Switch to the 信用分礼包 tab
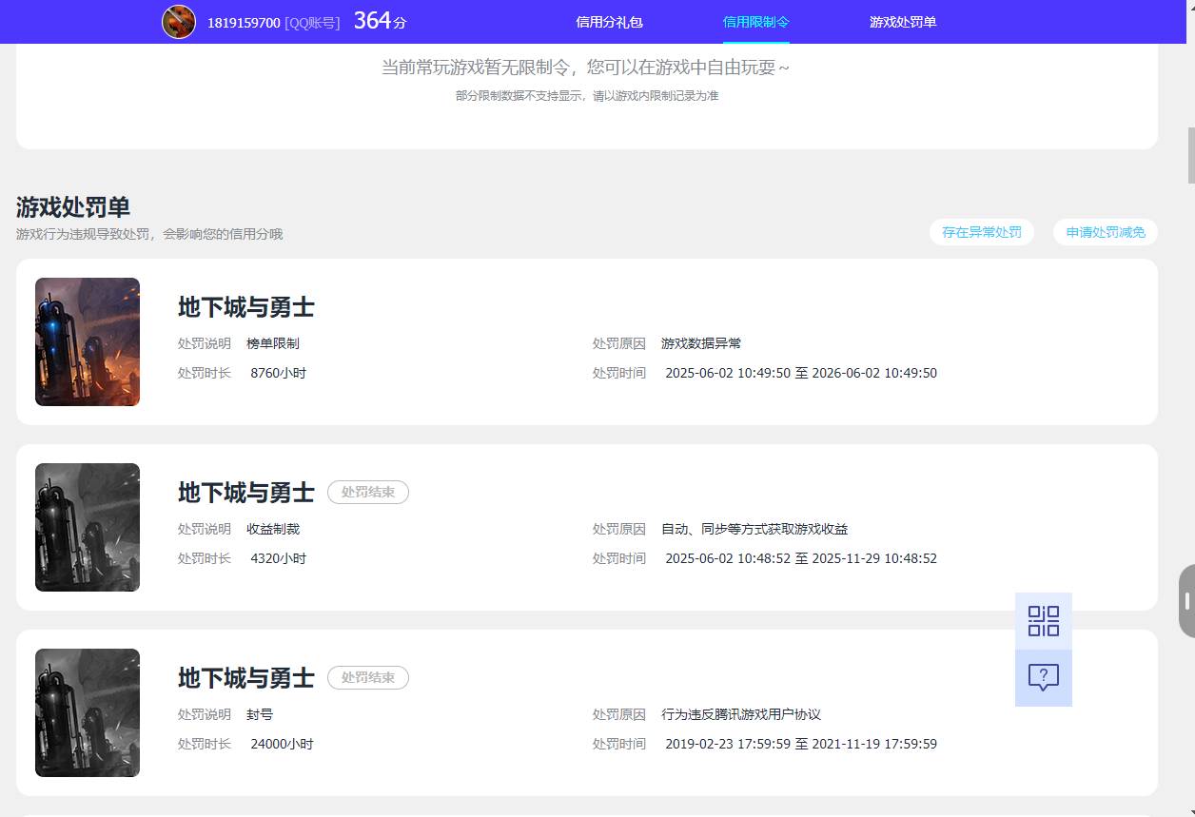 pyautogui.click(x=609, y=22)
